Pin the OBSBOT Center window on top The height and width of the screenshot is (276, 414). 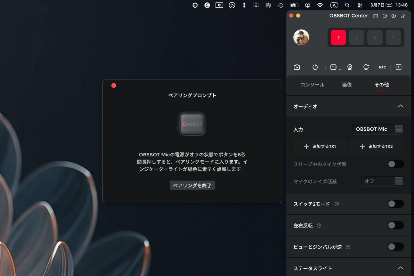(x=403, y=16)
